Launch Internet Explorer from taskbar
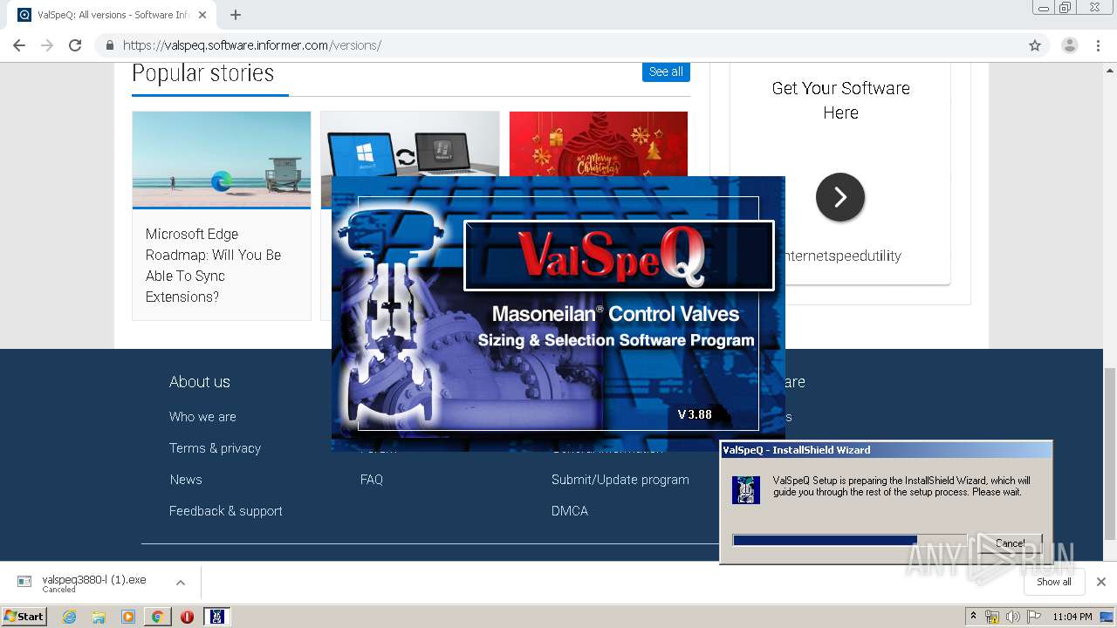Image resolution: width=1117 pixels, height=628 pixels. 70,617
